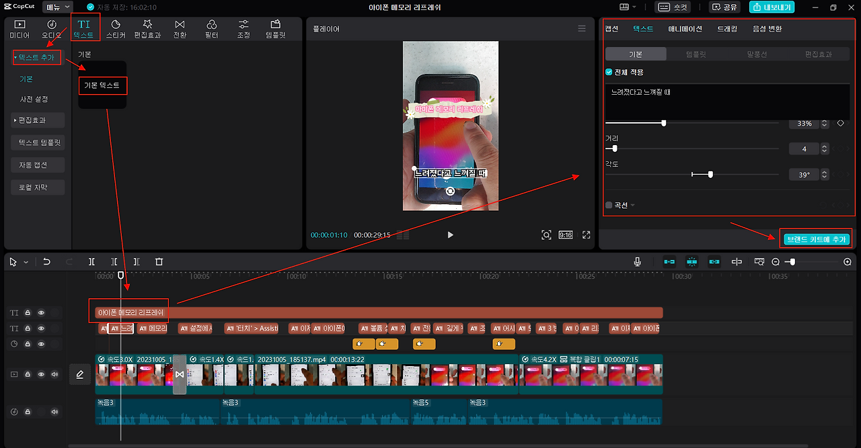Click 브랜드 키트에 추가 button
The height and width of the screenshot is (448, 861).
click(x=817, y=239)
